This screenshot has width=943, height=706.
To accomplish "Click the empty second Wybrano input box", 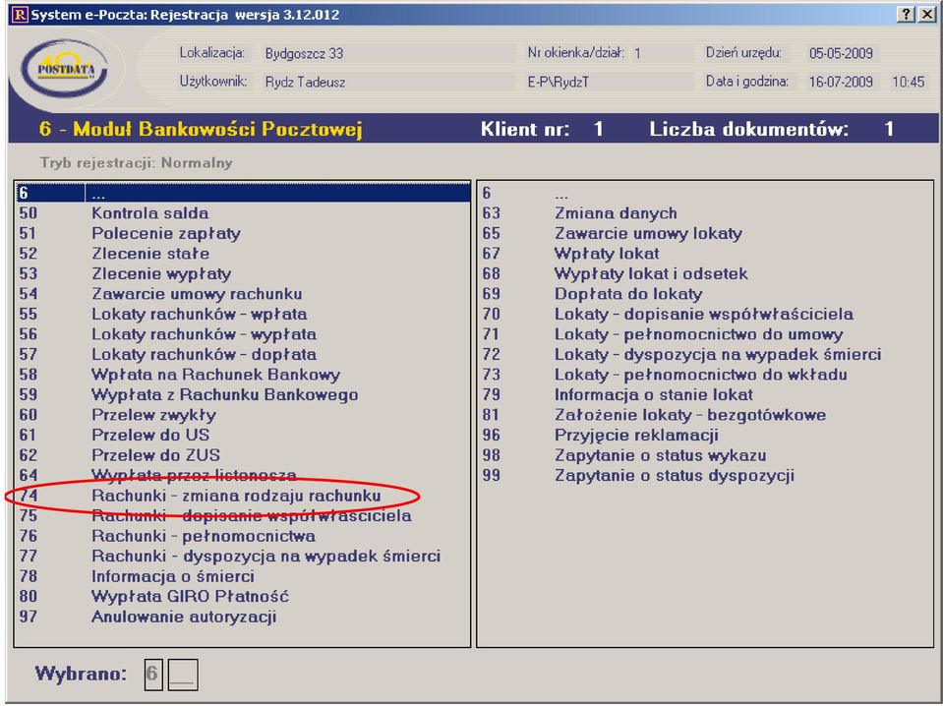I will click(x=183, y=675).
